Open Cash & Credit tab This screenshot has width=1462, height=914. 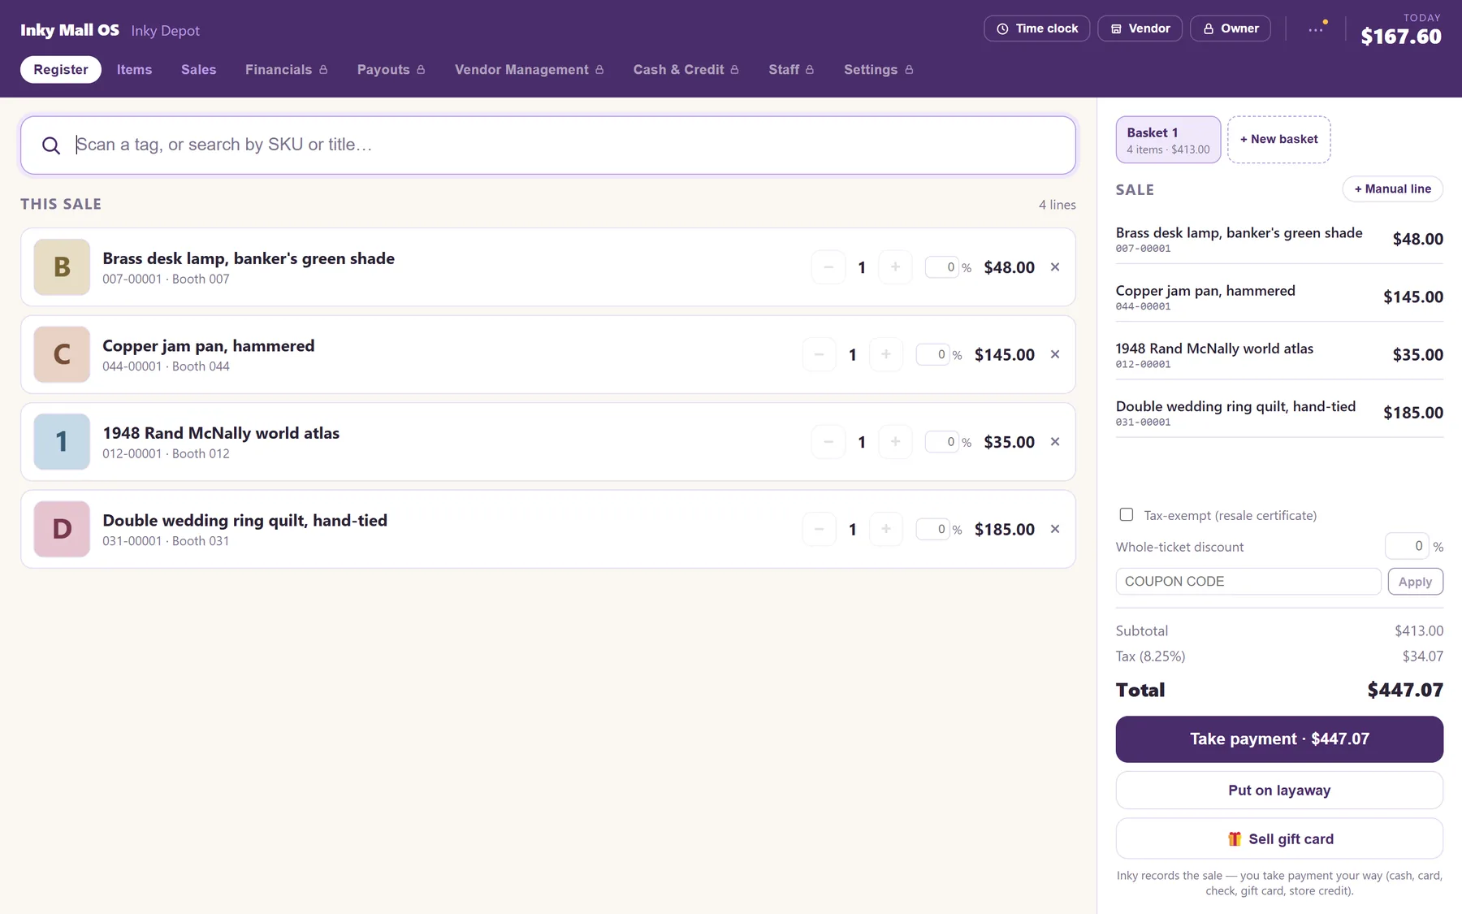686,70
